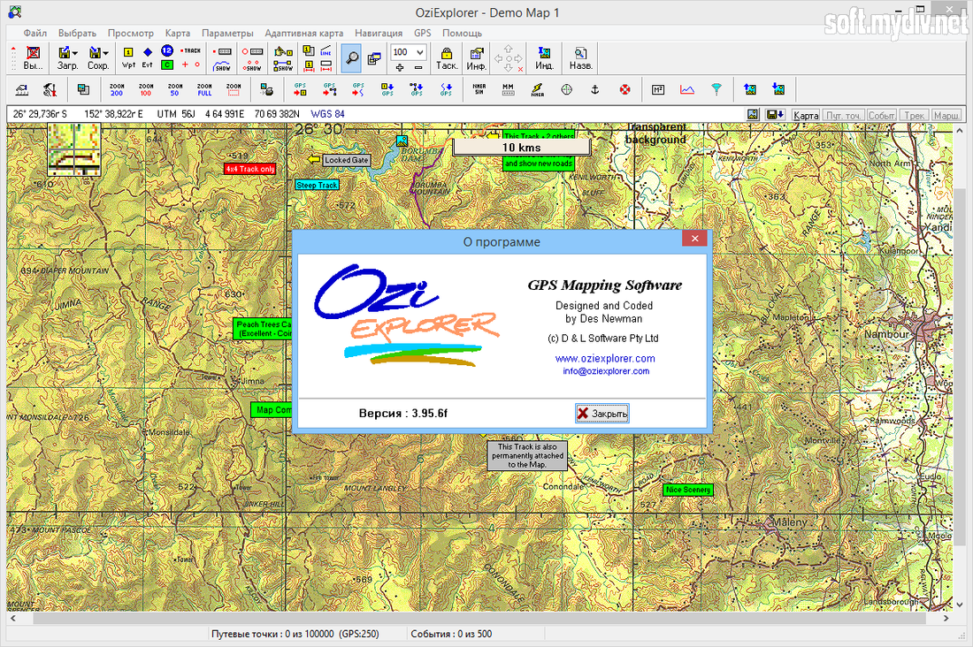Click the ZOOM FULL button
This screenshot has width=973, height=647.
pos(204,90)
